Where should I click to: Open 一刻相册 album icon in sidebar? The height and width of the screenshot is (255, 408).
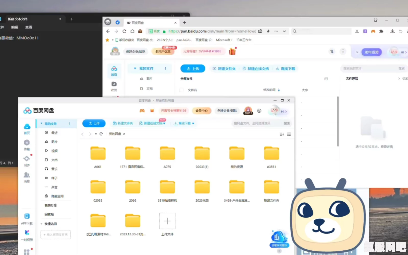pyautogui.click(x=27, y=233)
